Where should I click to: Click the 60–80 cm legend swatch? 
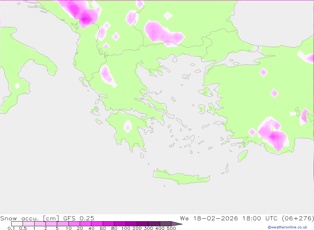pyautogui.click(x=109, y=224)
